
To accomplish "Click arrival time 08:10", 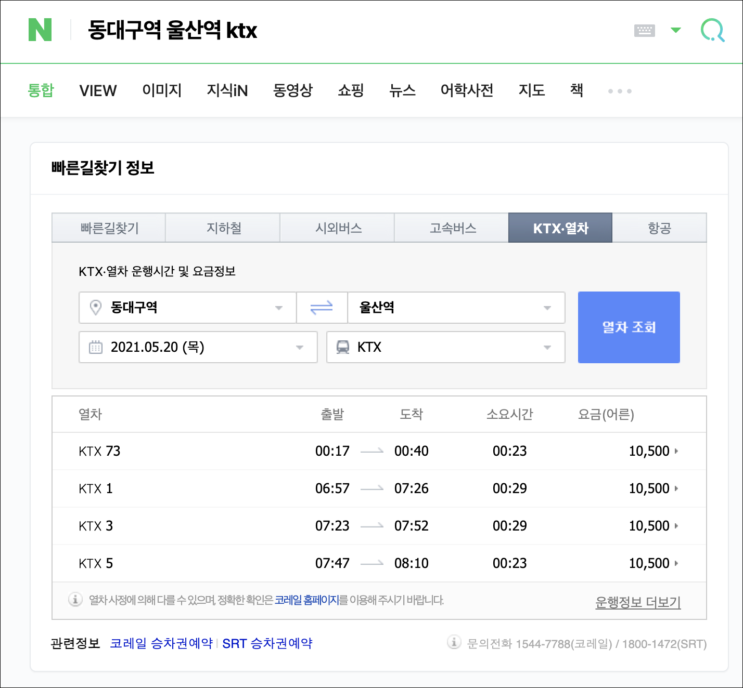I will pos(412,563).
